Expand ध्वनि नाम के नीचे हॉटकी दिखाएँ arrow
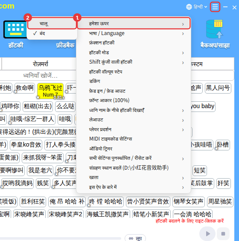 tap(183, 111)
